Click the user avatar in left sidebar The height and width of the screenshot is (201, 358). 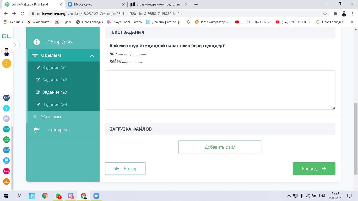[x=7, y=52]
